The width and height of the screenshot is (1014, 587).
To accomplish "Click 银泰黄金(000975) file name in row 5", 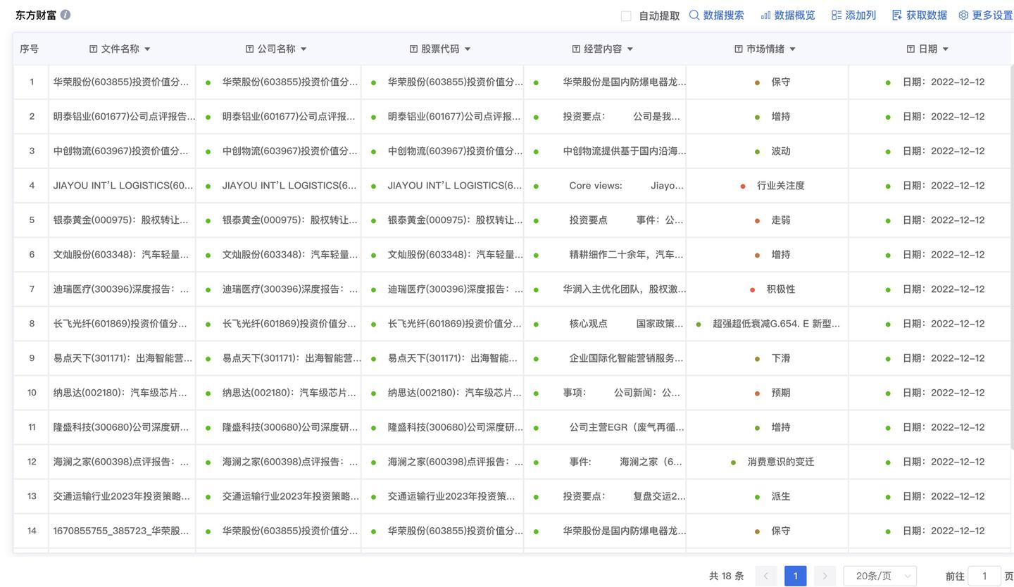I will tap(121, 220).
